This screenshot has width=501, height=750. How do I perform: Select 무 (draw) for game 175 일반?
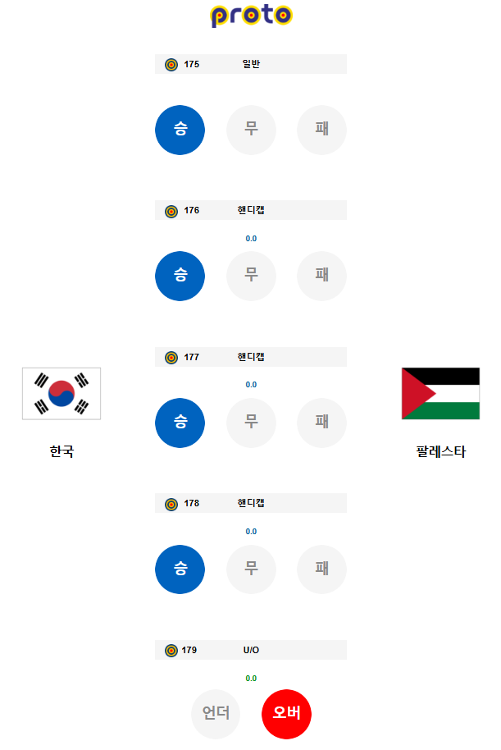251,130
